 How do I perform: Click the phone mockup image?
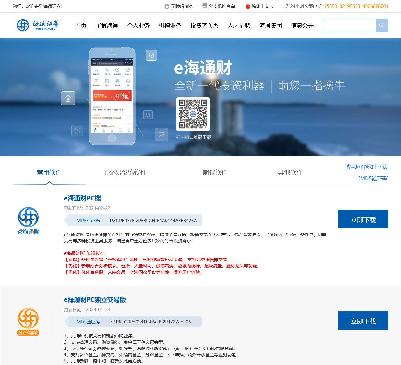click(x=112, y=96)
